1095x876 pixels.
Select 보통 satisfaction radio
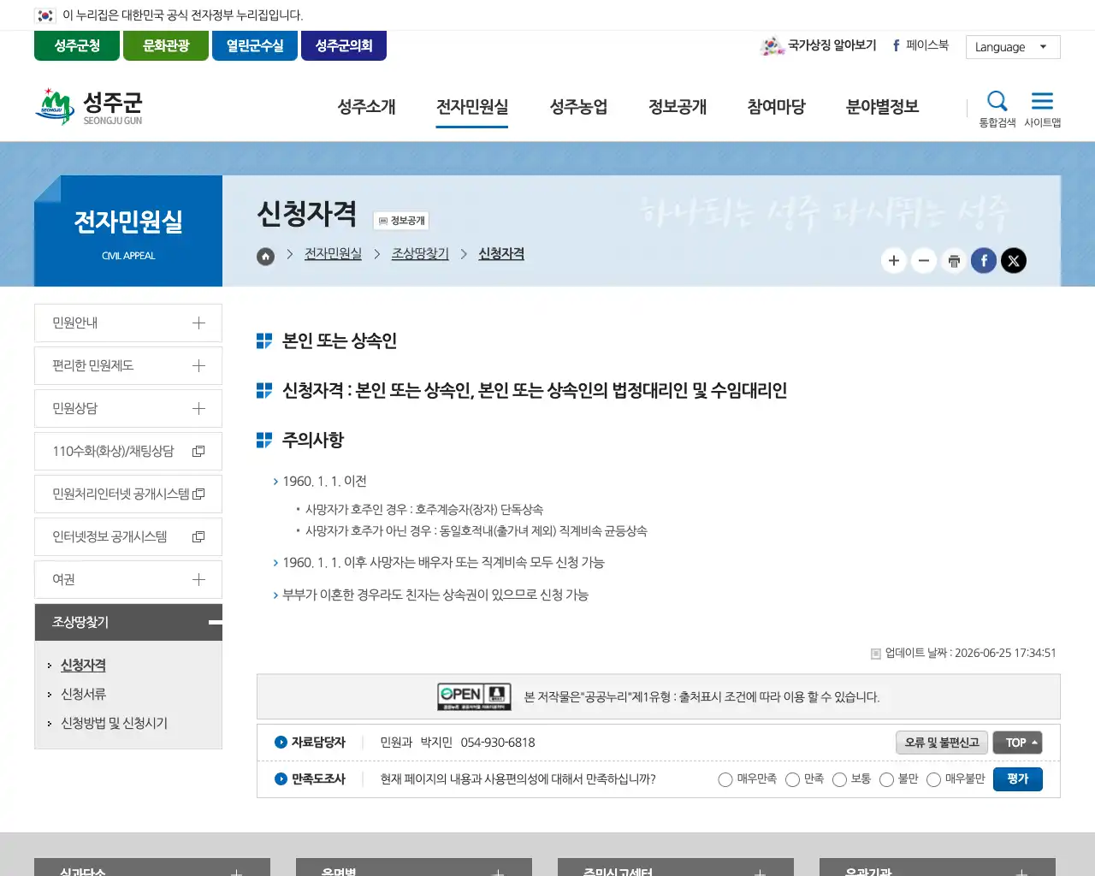(x=839, y=779)
